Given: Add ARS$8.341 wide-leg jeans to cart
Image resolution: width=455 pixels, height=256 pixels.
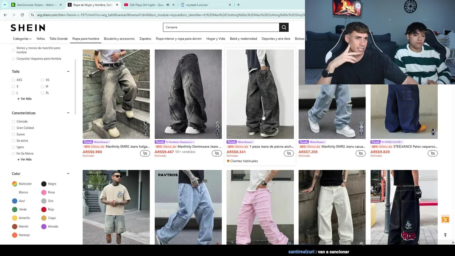Looking at the screenshot, I should click(289, 153).
